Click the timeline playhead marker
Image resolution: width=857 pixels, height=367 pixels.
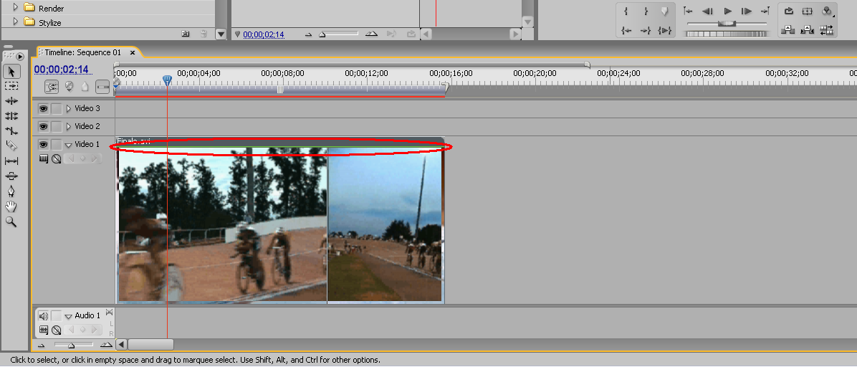point(168,81)
